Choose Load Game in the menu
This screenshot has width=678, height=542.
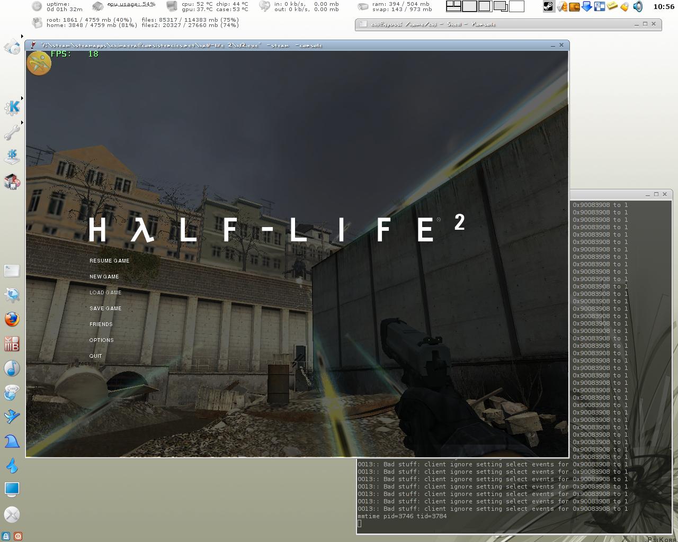coord(105,293)
